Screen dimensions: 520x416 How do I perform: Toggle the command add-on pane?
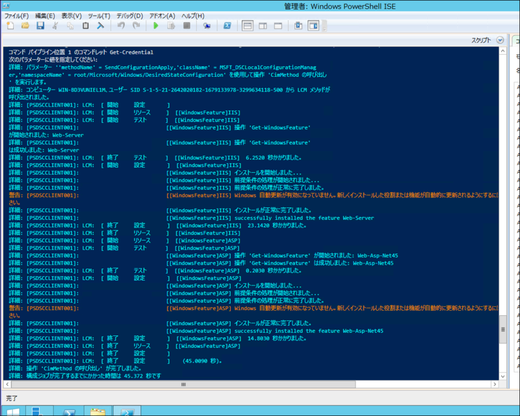pos(313,26)
